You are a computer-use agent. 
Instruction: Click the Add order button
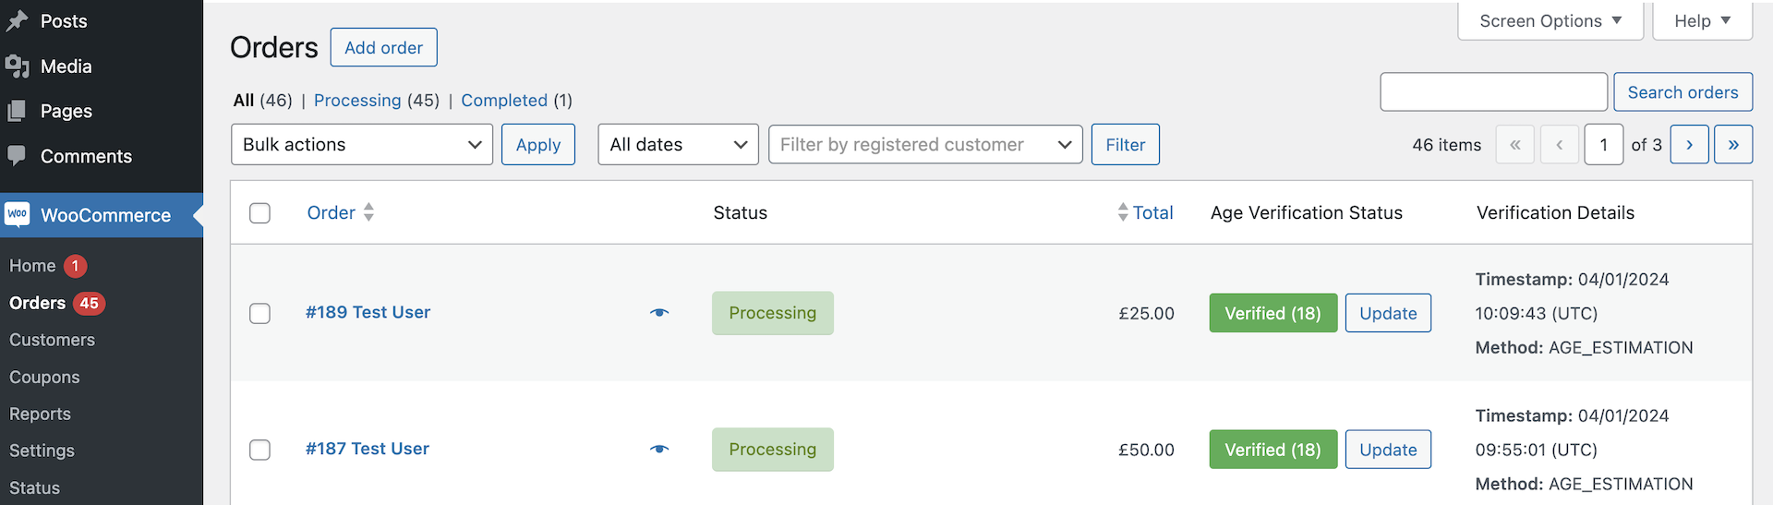click(383, 48)
